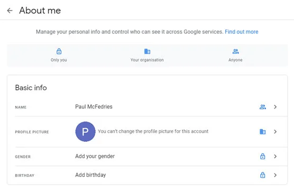Click the Name row visibility people icon
Viewport: 294px width, 191px height.
point(262,107)
